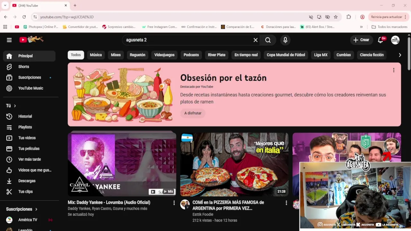Start voice search with microphone
This screenshot has height=231, width=411.
click(285, 40)
